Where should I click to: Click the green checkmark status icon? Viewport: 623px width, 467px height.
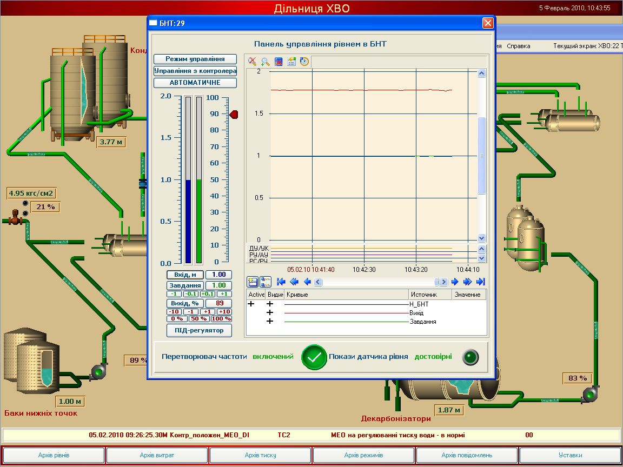[x=314, y=357]
